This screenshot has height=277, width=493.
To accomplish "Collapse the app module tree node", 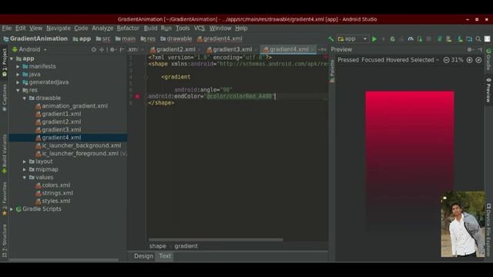I will click(x=12, y=58).
